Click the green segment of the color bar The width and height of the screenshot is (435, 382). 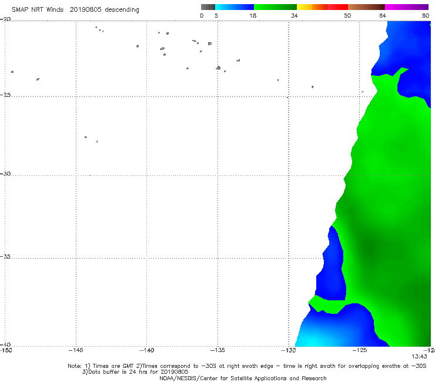(275, 7)
